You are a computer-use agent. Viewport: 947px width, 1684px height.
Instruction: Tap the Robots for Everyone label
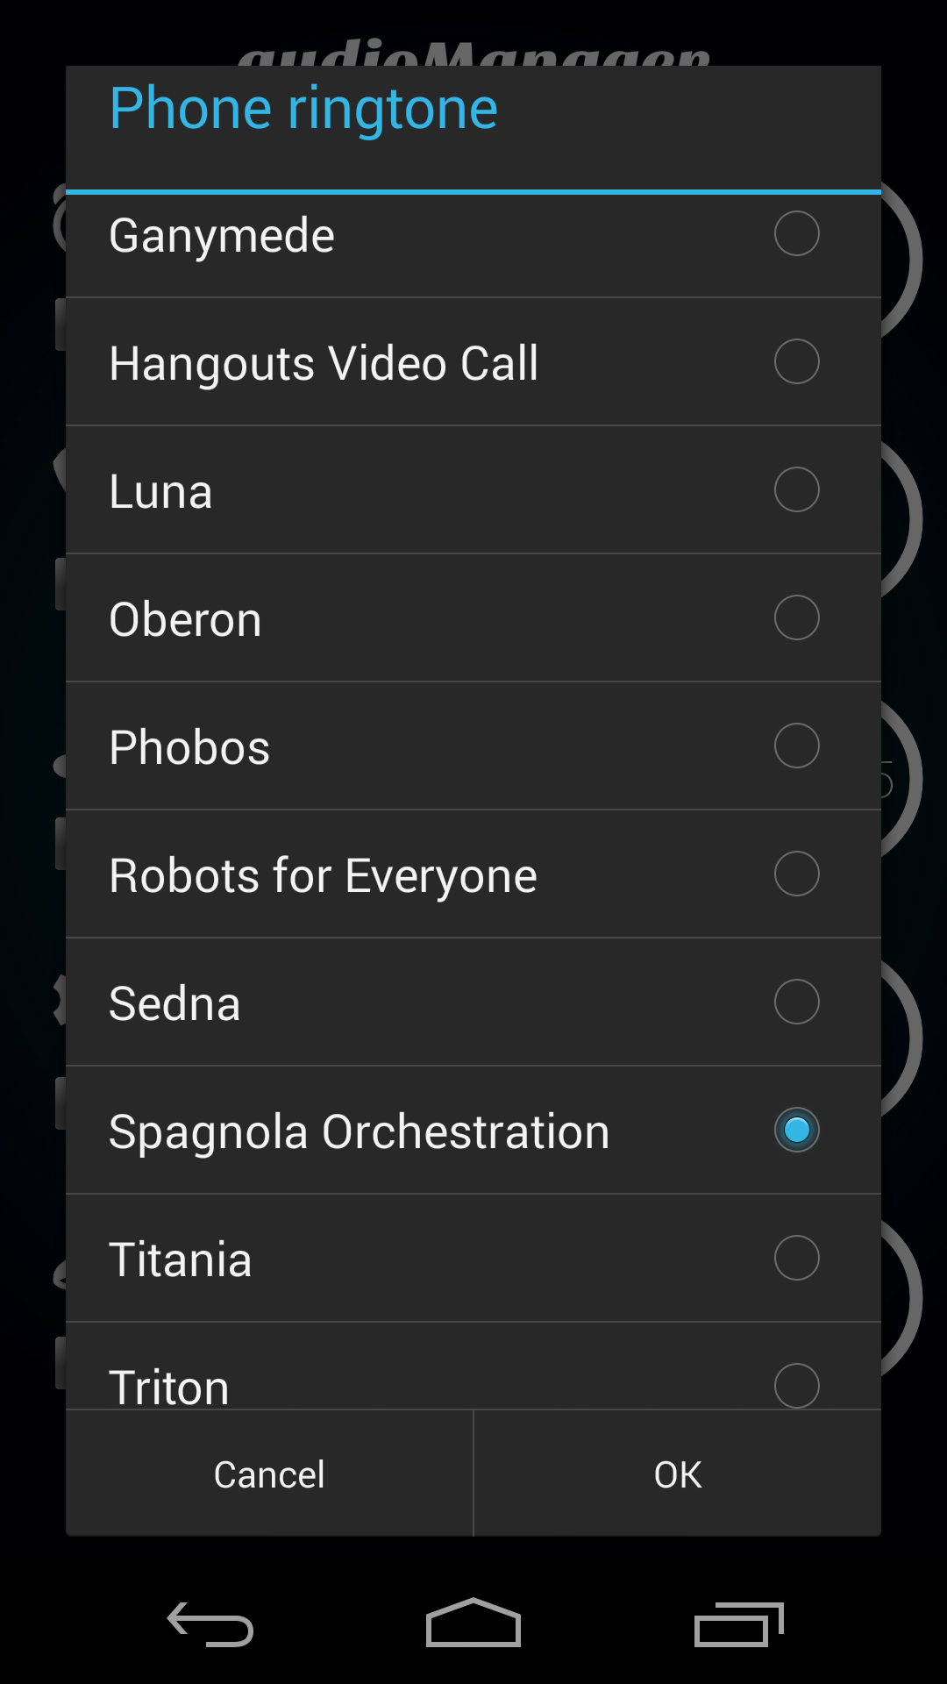323,875
